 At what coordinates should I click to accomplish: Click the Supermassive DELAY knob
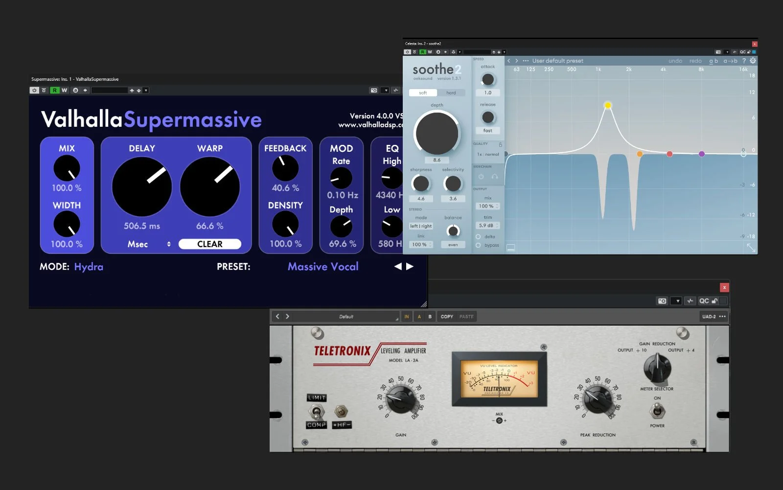click(x=142, y=187)
